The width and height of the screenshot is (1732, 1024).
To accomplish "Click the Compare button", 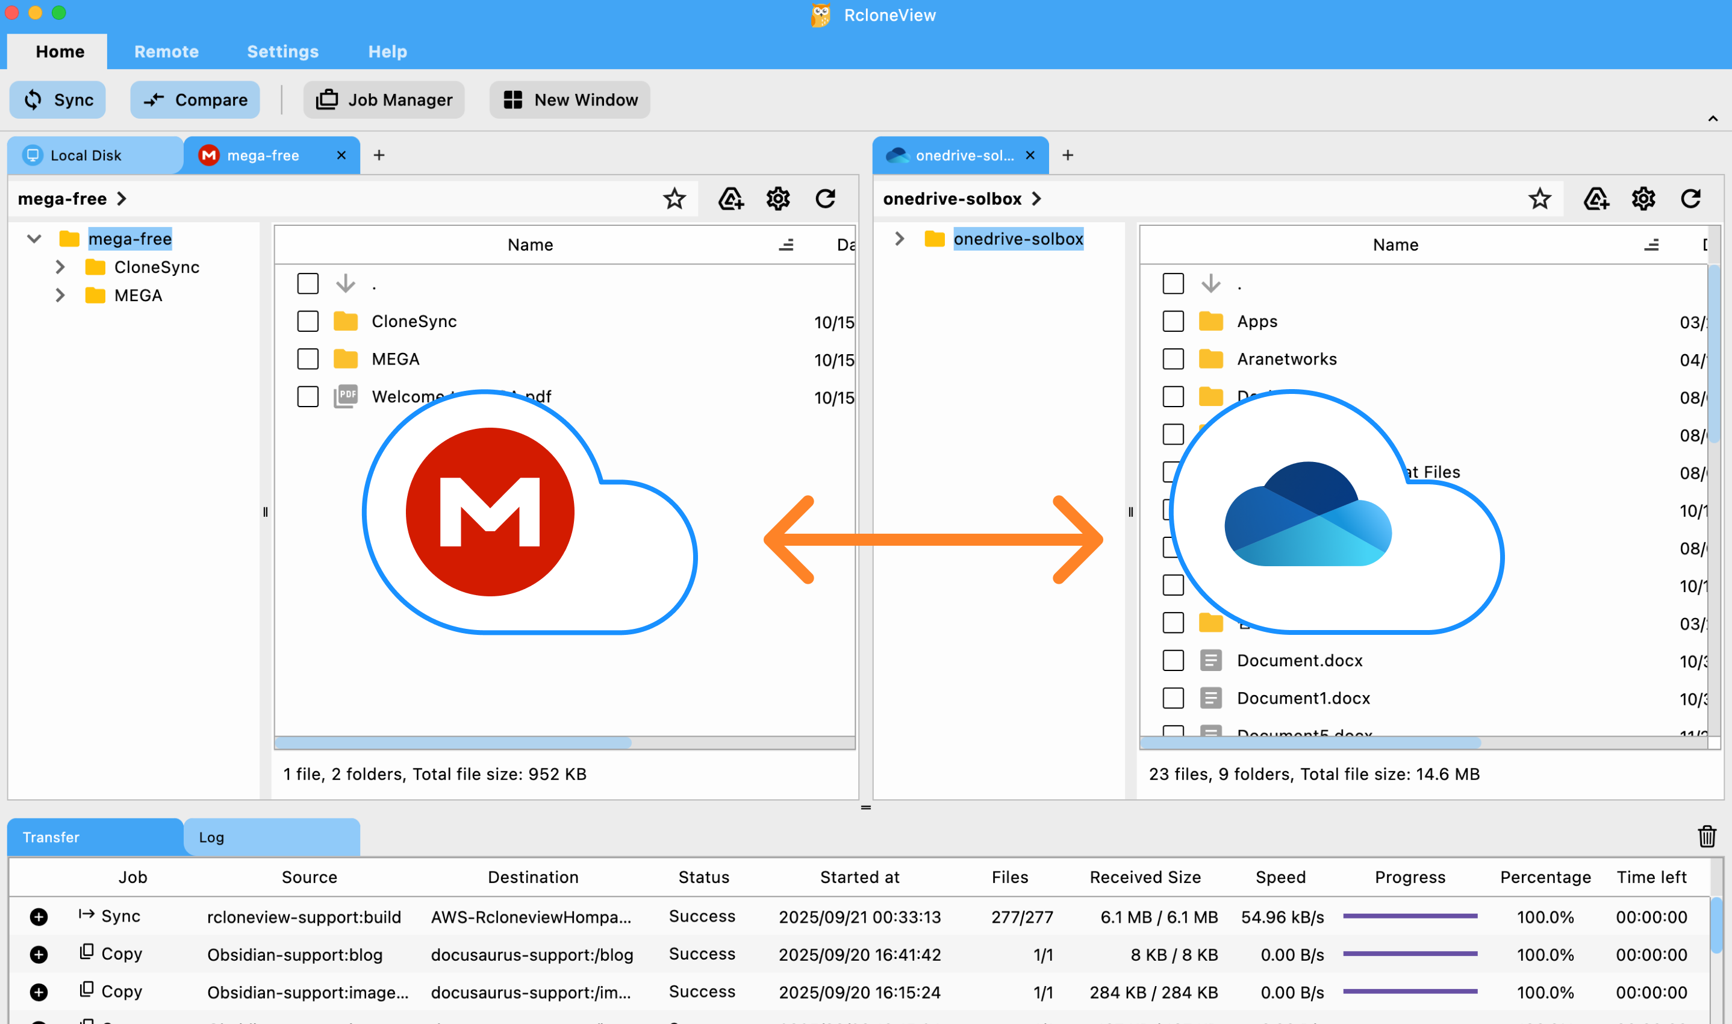I will click(x=195, y=99).
